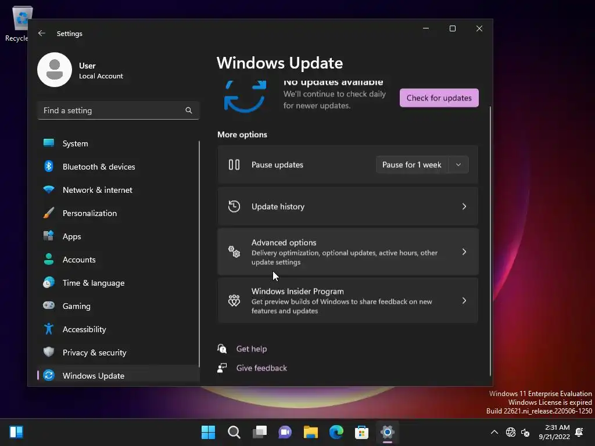Screen dimensions: 595x446
Task: Click the Gaming controller icon
Action: (x=49, y=305)
